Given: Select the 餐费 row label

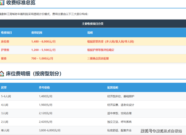Looking at the screenshot, I should [x=4, y=58].
